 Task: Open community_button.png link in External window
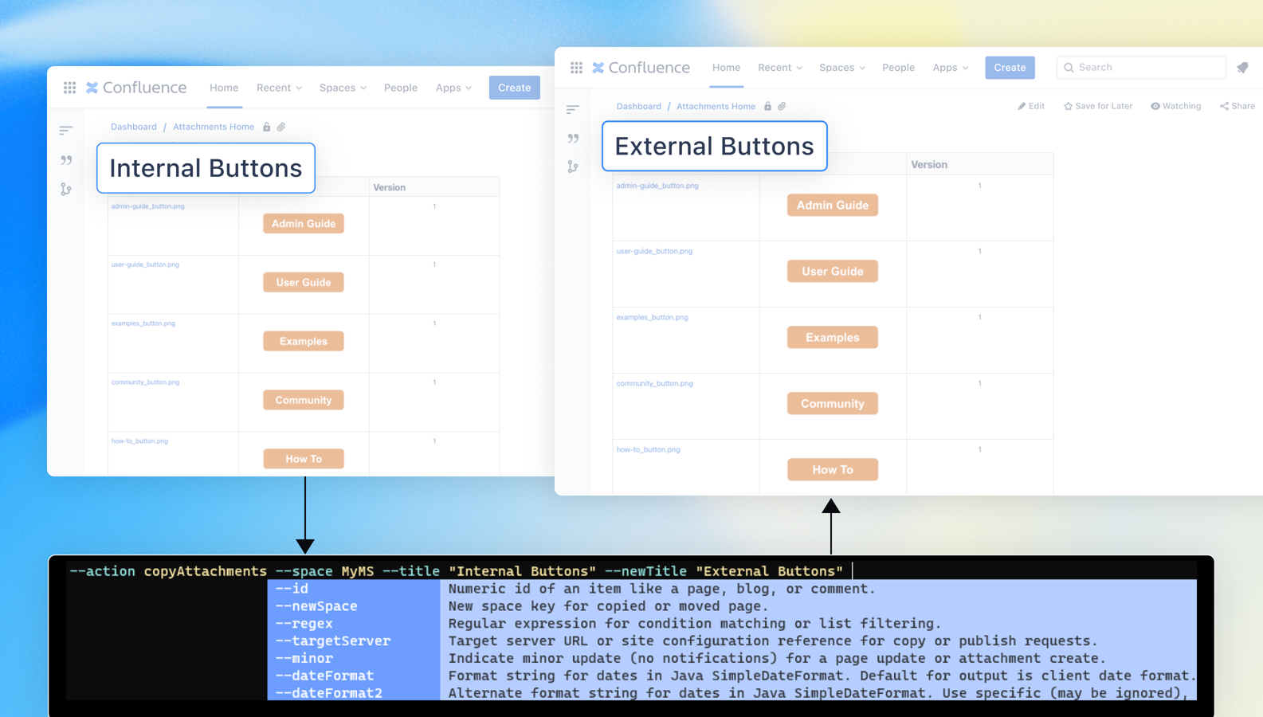click(x=654, y=383)
